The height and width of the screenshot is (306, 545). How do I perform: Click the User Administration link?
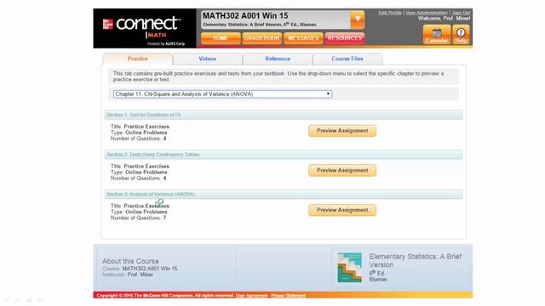(427, 13)
